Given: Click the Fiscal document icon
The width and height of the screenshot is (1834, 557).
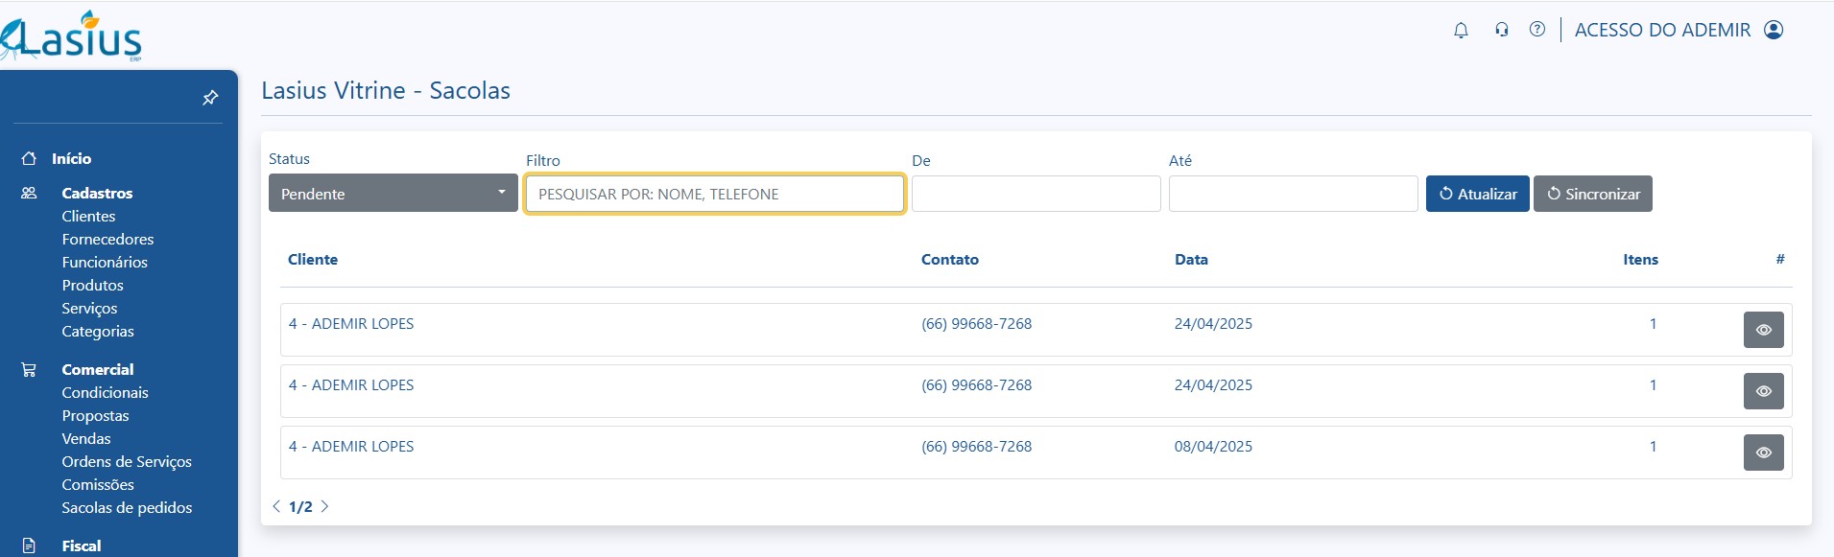Looking at the screenshot, I should (29, 545).
